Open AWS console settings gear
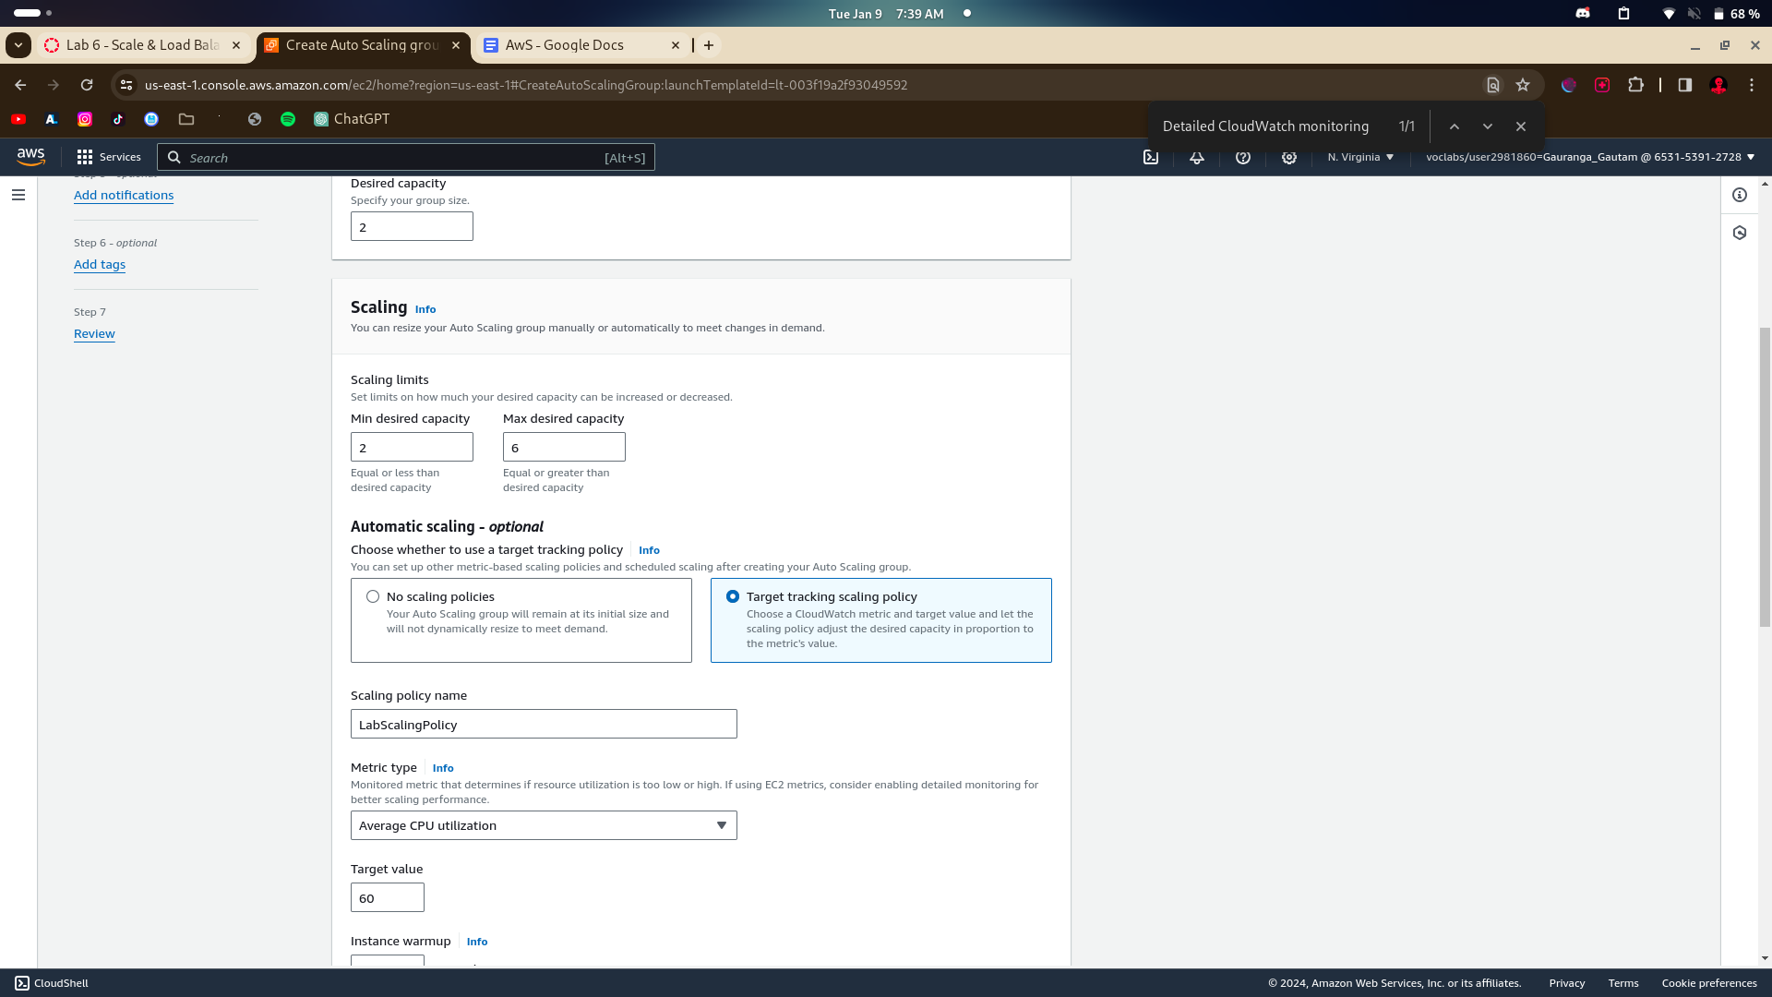This screenshot has height=997, width=1772. point(1288,157)
